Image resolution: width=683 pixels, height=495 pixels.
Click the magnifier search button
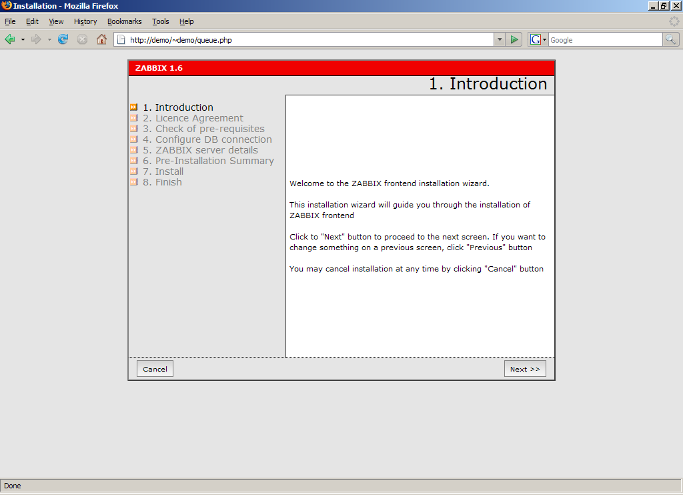tap(671, 39)
